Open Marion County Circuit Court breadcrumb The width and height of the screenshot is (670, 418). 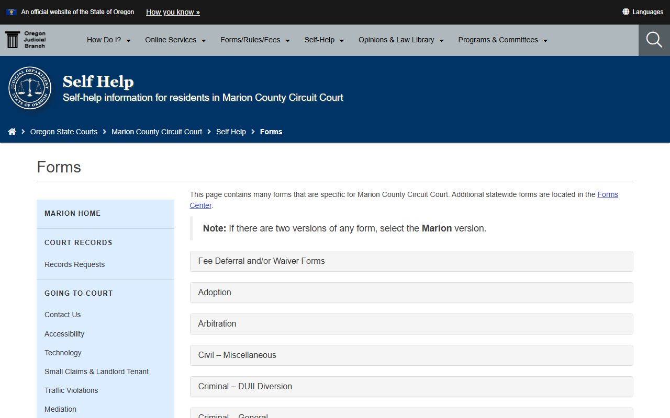coord(157,132)
